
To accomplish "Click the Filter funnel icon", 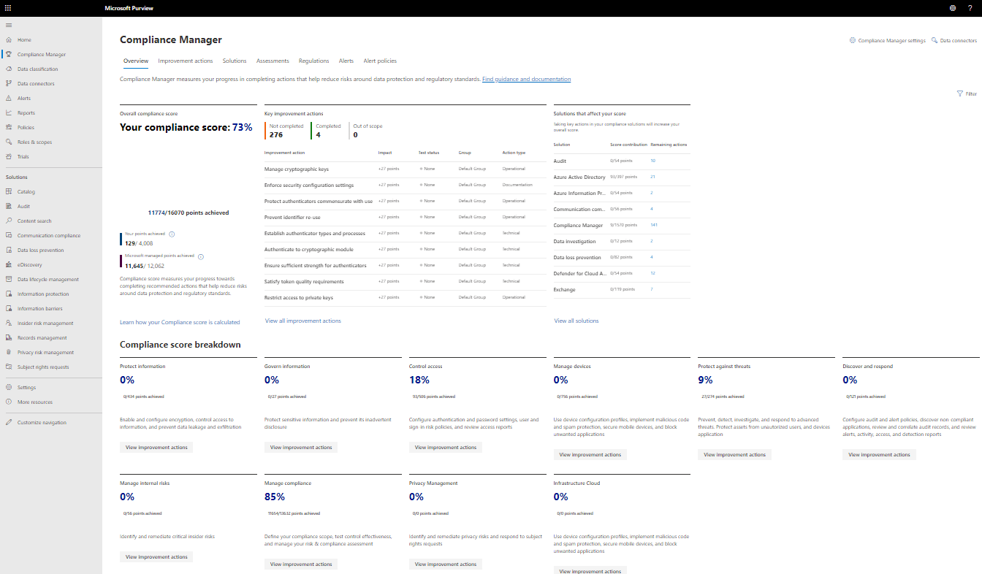I will pos(959,93).
